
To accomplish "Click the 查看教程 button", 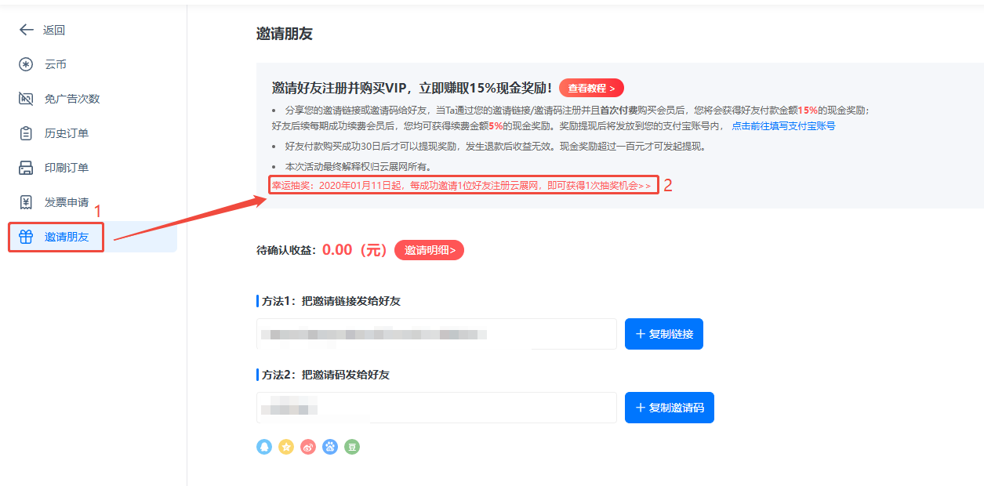I will point(591,88).
